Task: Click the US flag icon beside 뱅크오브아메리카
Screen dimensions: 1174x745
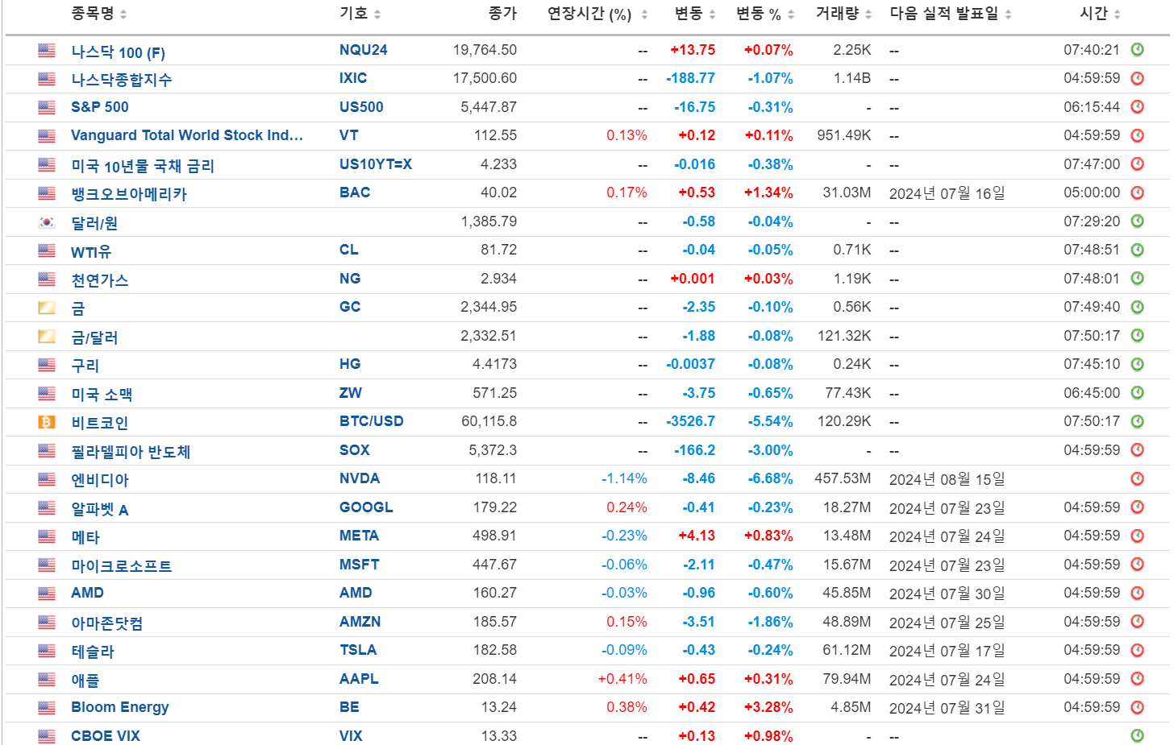Action: tap(47, 193)
